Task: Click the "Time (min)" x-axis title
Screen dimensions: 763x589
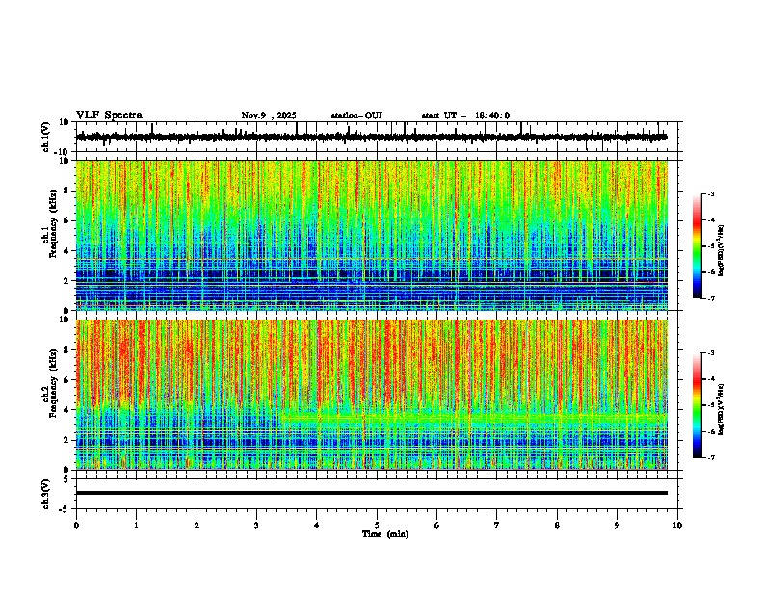Action: [385, 534]
